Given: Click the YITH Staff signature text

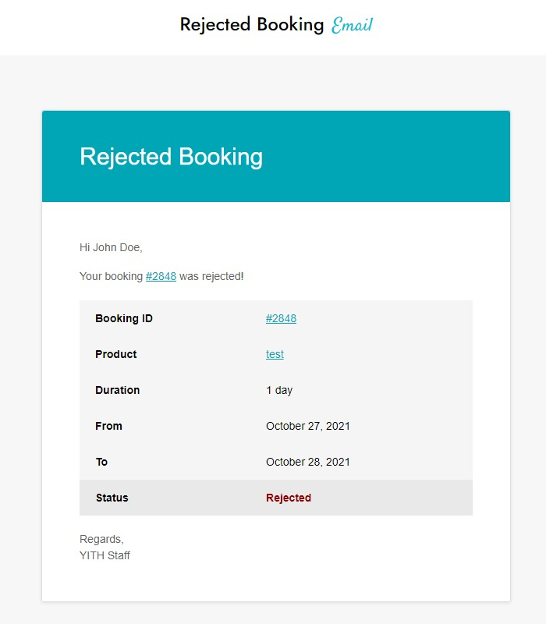Looking at the screenshot, I should point(105,555).
